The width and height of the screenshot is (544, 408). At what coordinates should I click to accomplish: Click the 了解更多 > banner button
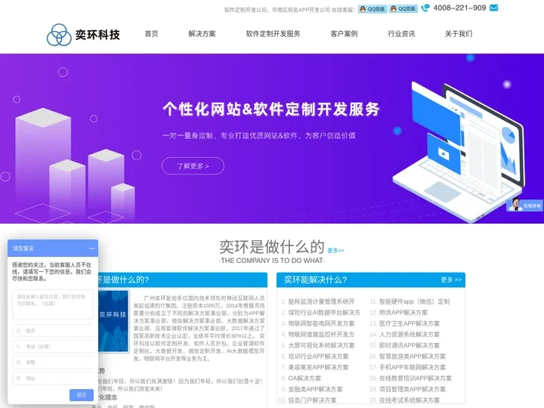[193, 165]
